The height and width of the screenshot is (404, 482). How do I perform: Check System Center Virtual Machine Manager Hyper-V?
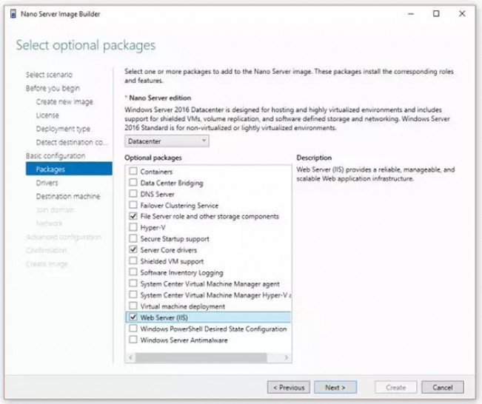[x=133, y=294]
